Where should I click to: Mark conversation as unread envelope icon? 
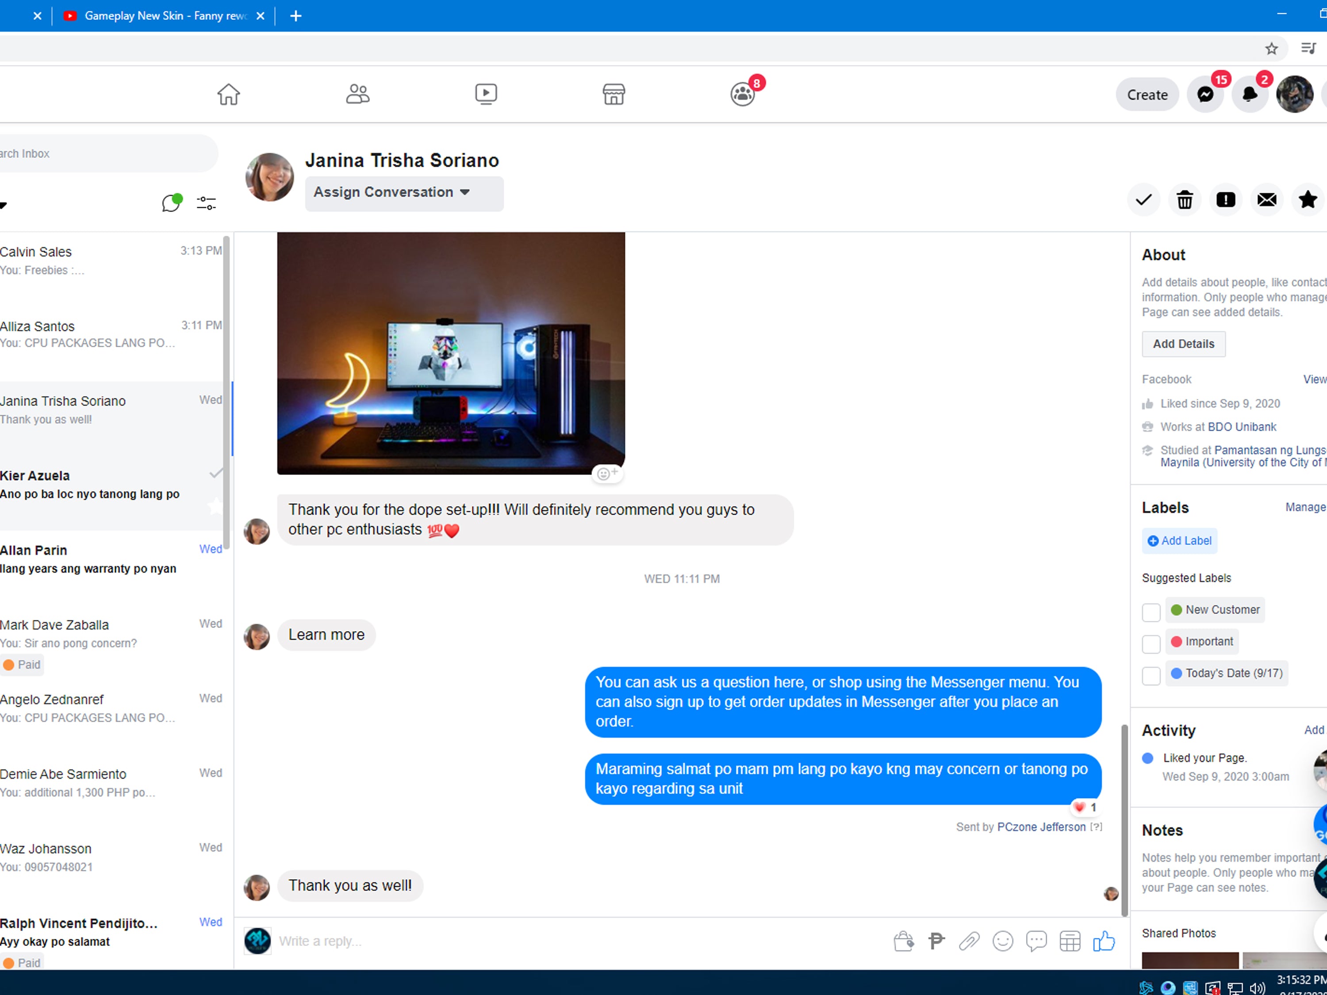[x=1266, y=200]
